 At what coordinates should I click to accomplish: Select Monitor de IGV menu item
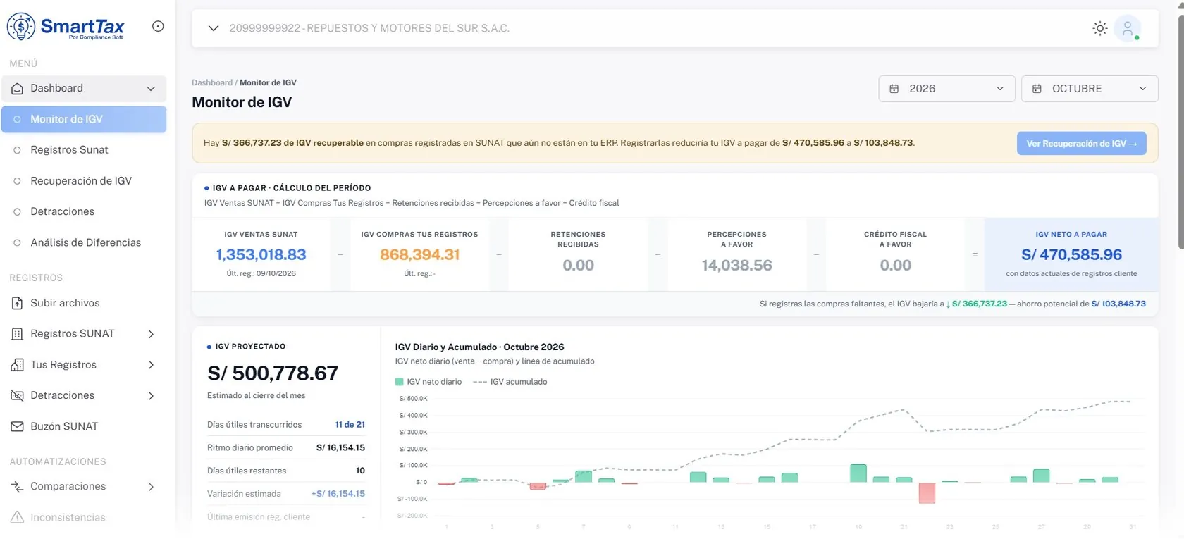coord(84,120)
